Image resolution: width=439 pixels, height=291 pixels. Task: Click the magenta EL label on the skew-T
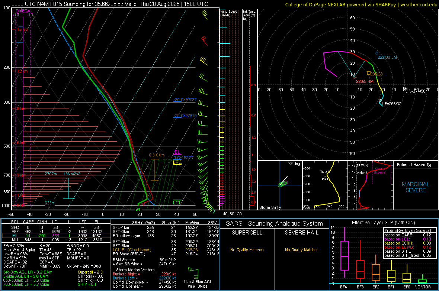point(177,152)
